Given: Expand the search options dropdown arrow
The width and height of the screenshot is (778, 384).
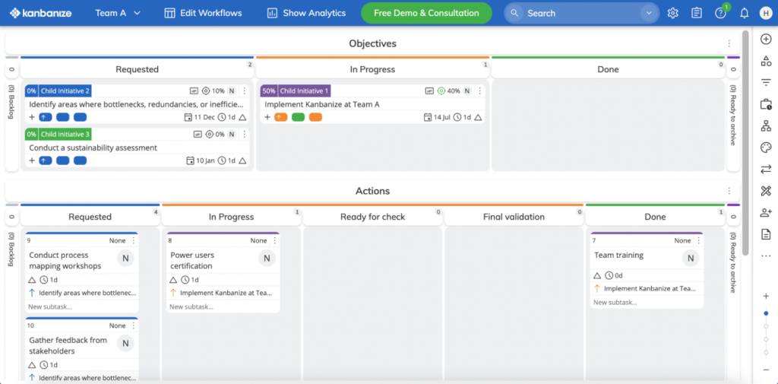Looking at the screenshot, I should [x=649, y=14].
